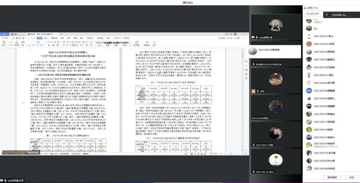Click the paste clipboard icon
This screenshot has height=183, width=360.
click(4, 43)
